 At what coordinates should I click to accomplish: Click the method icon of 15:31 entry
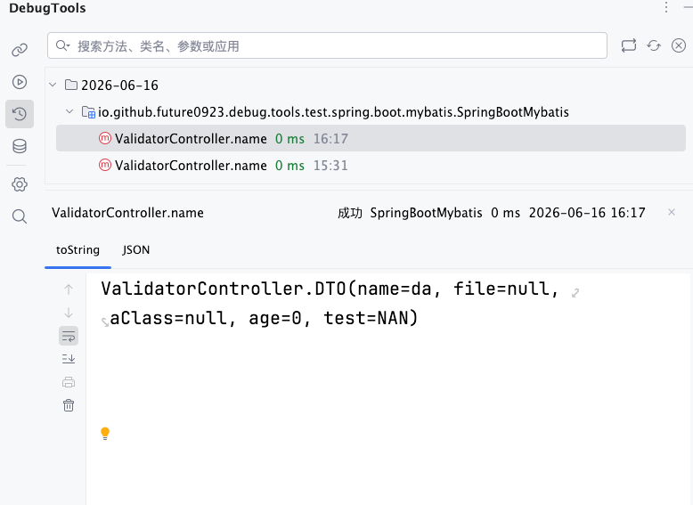[105, 166]
